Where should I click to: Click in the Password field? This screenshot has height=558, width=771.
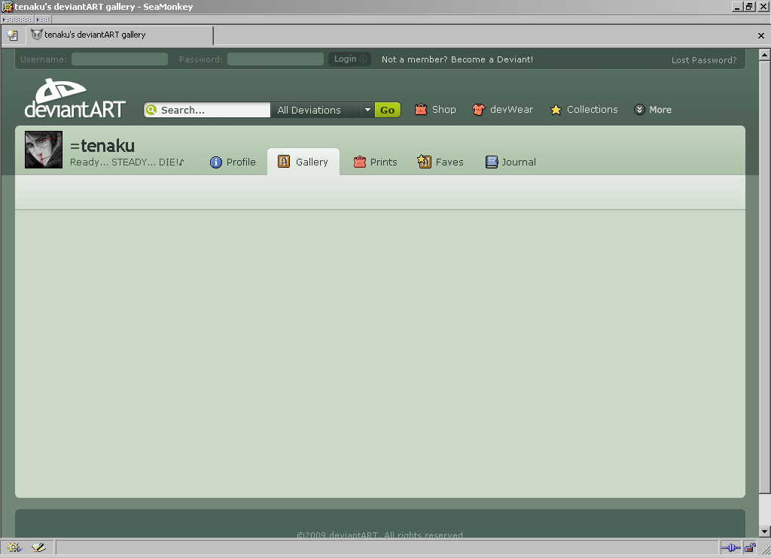coord(276,59)
